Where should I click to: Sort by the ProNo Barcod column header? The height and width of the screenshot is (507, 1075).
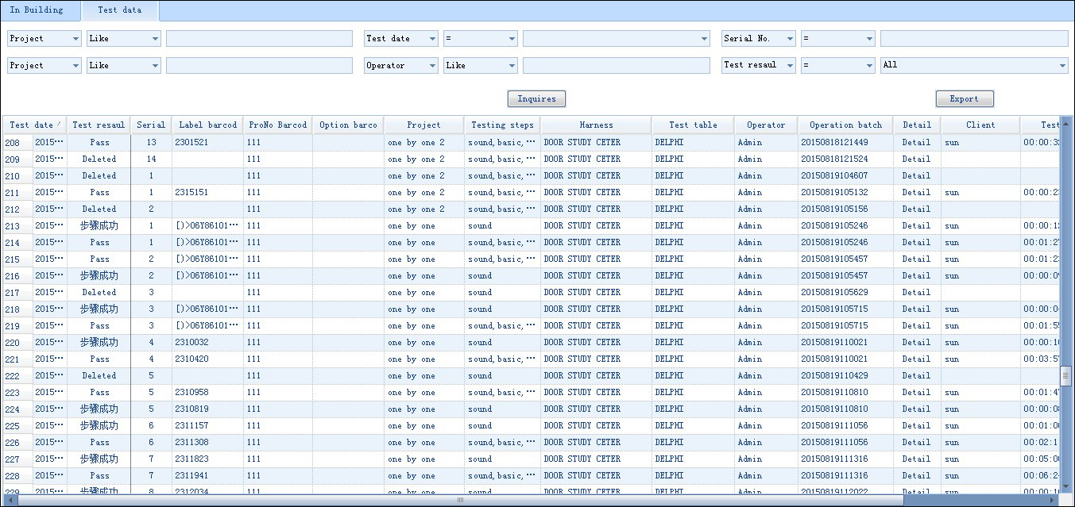(277, 125)
